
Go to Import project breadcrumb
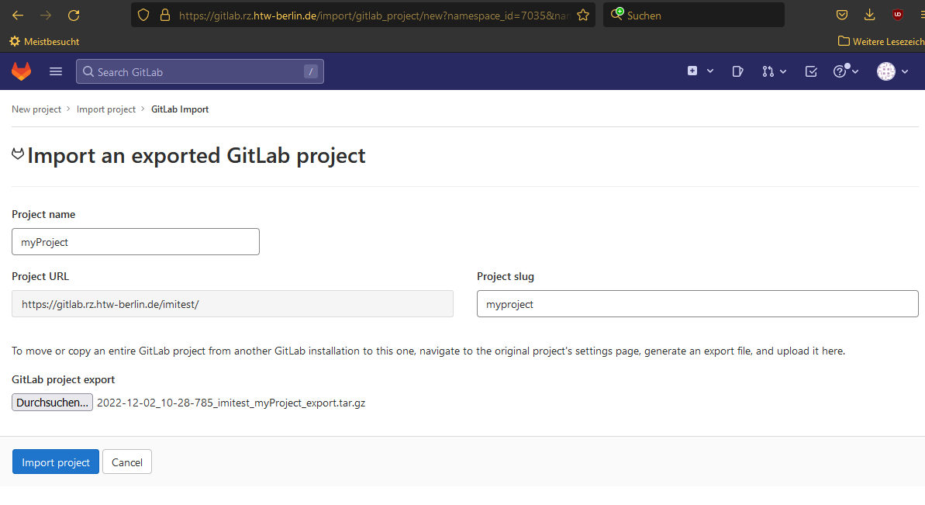tap(106, 109)
